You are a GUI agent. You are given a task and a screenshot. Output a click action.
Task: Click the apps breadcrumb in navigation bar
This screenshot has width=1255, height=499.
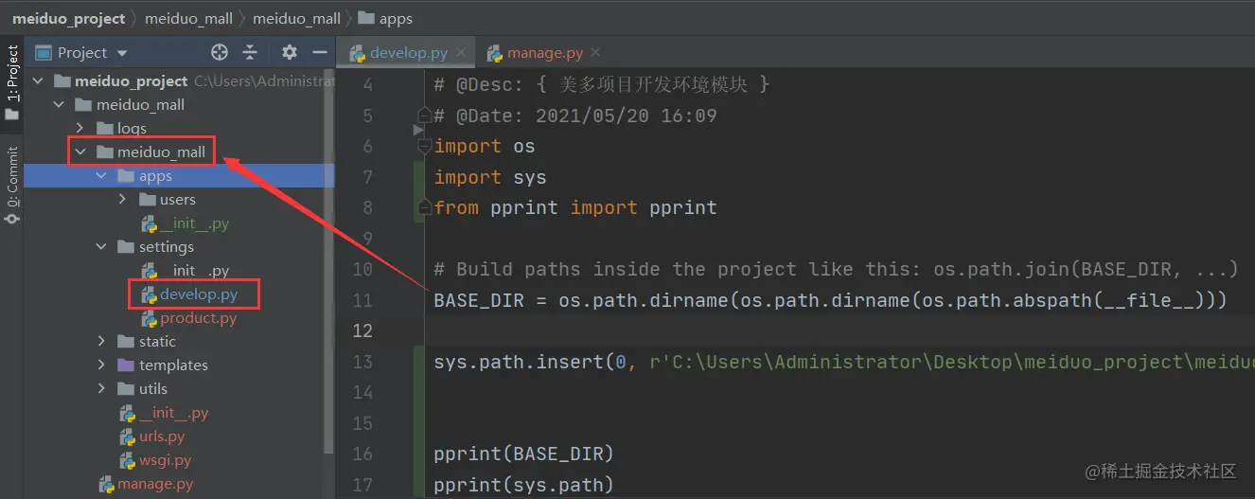pos(396,18)
